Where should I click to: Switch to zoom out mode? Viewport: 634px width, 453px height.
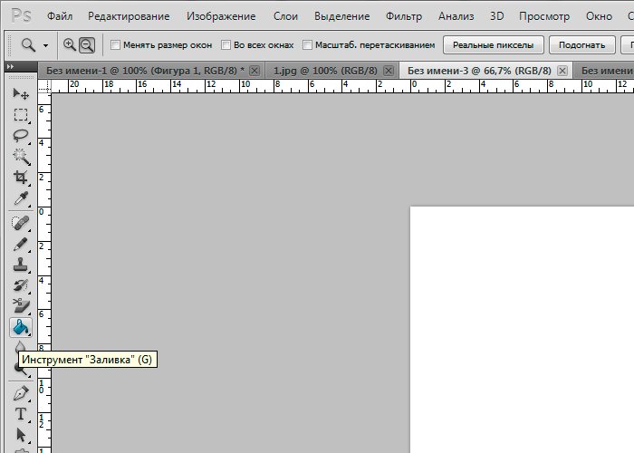click(x=87, y=44)
